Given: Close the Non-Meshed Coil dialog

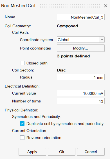Looking at the screenshot, I should [105, 6].
